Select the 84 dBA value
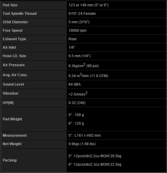 coord(75,84)
